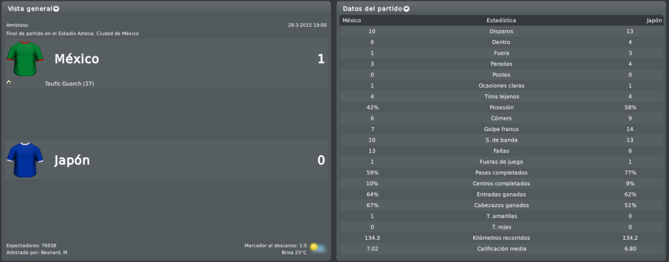Select the Posesión statistic row
This screenshot has width=669, height=262.
pyautogui.click(x=501, y=107)
